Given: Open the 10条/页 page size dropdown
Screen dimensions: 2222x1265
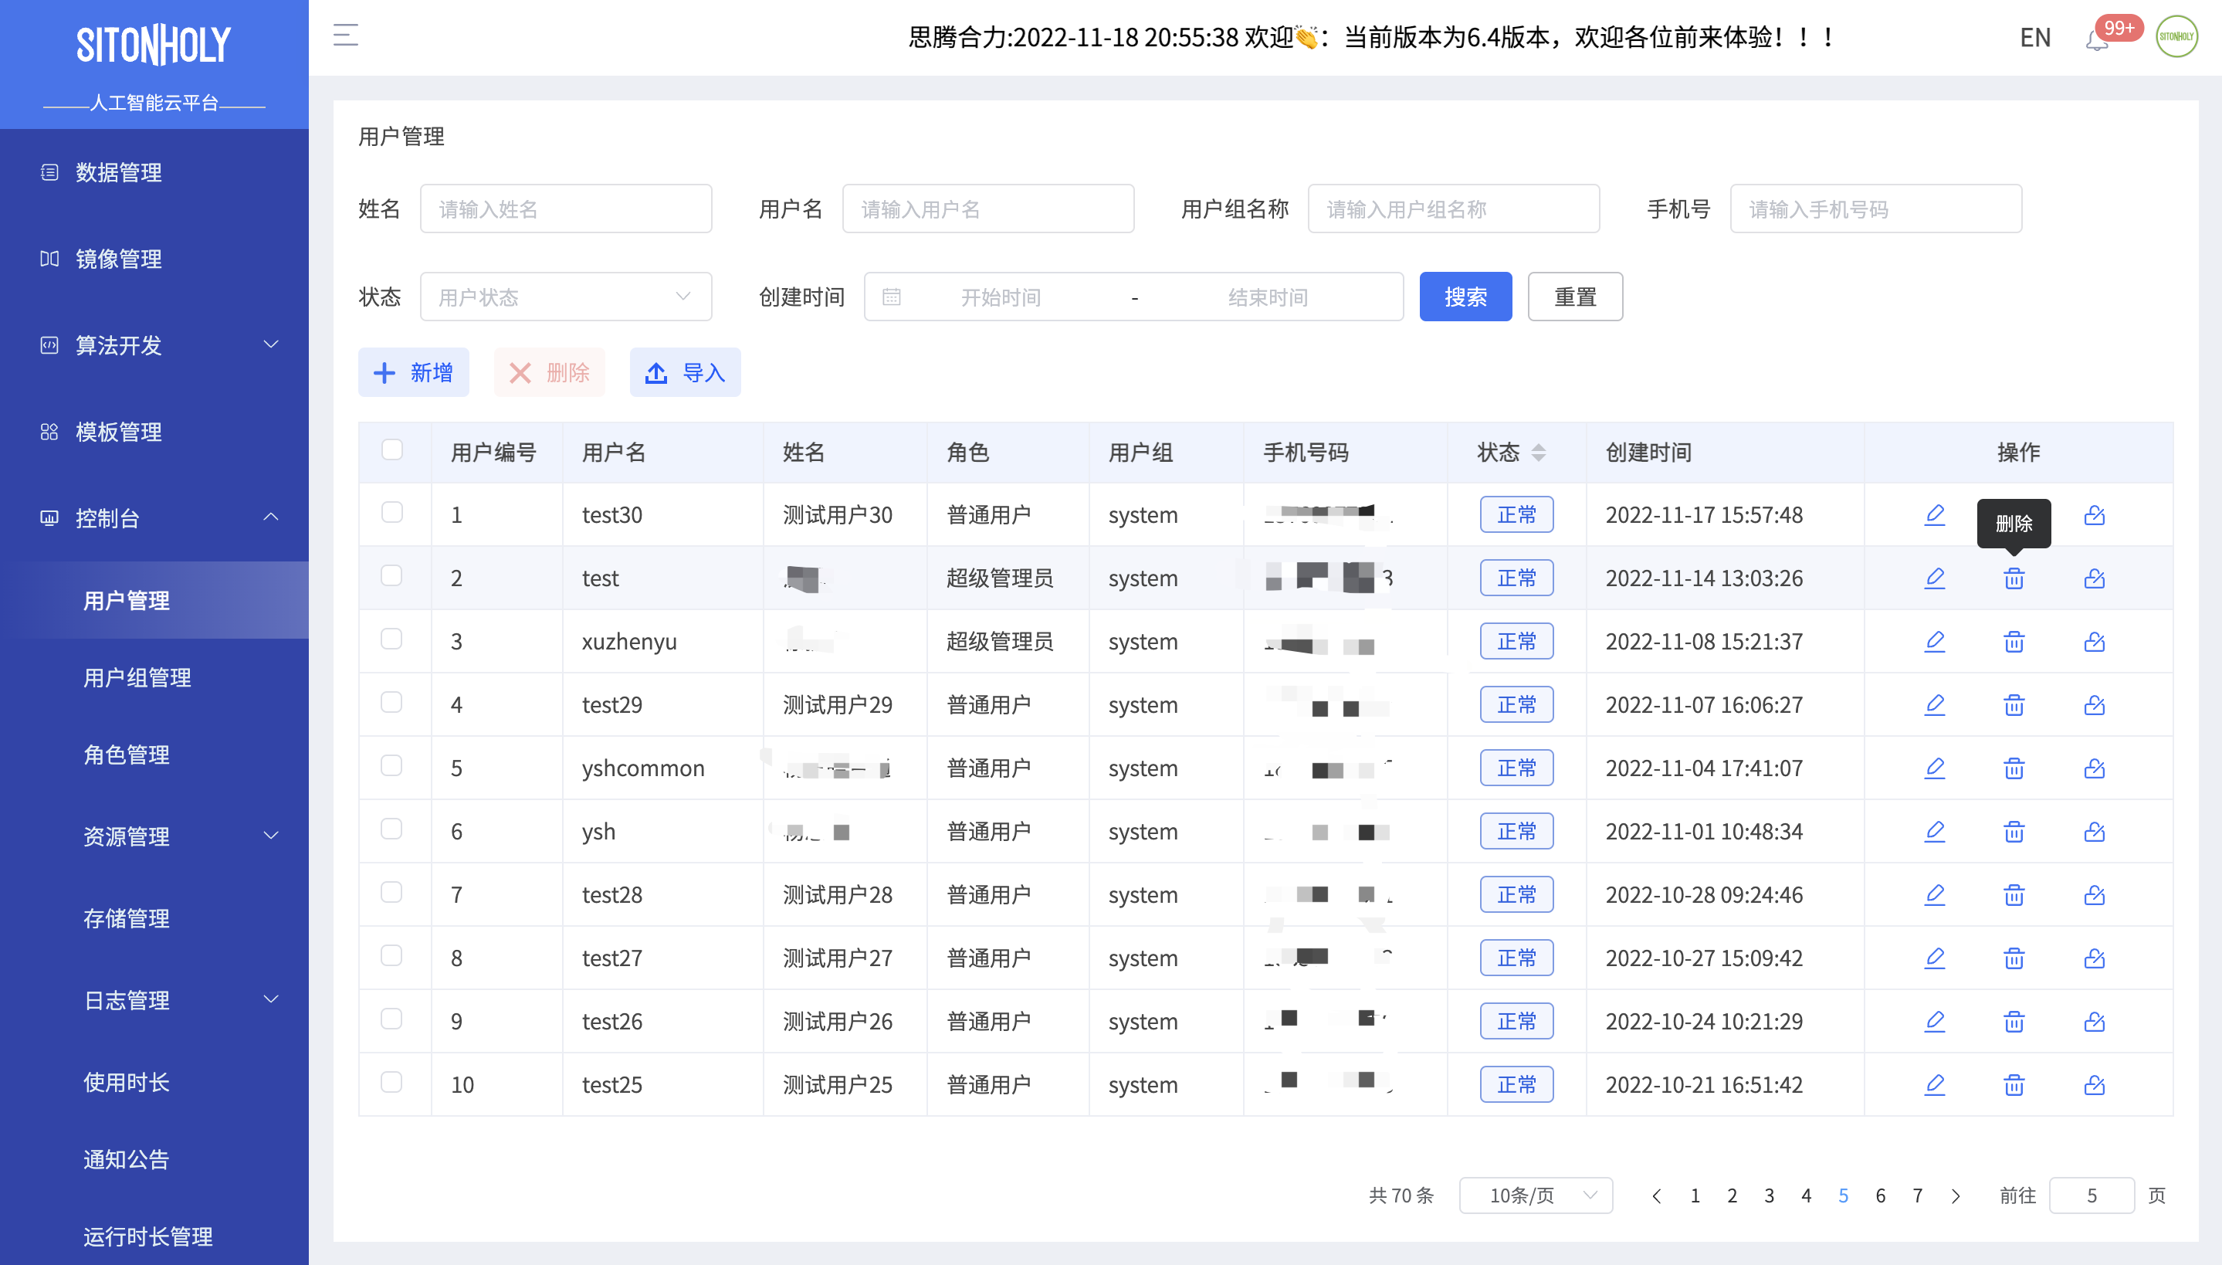Looking at the screenshot, I should coord(1535,1195).
